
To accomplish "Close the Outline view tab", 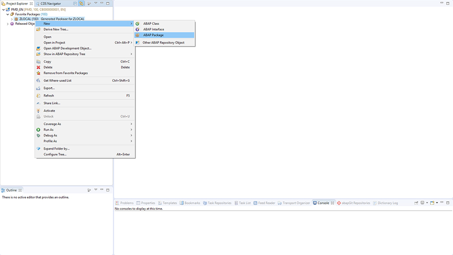I will tap(20, 190).
